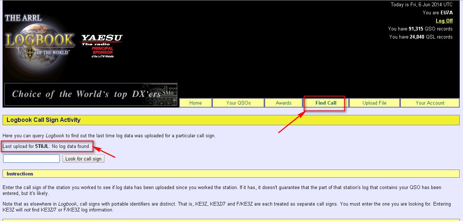Screen dimensions: 463x221
Task: Go to the Your QSOs tab
Action: pyautogui.click(x=238, y=103)
